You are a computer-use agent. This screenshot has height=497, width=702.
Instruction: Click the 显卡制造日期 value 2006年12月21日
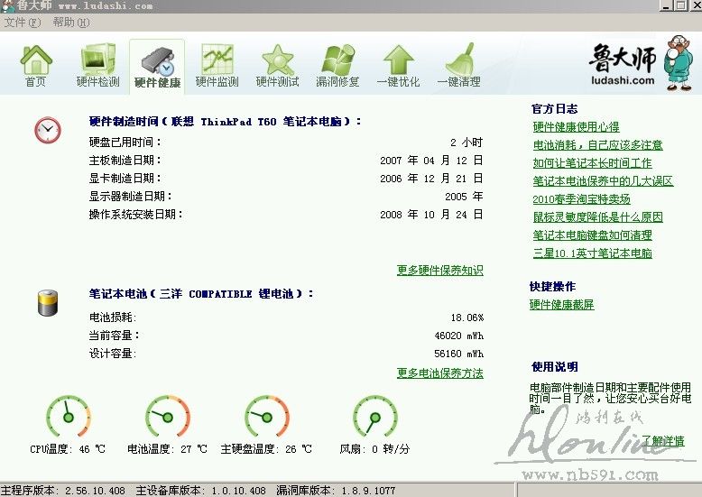point(431,179)
